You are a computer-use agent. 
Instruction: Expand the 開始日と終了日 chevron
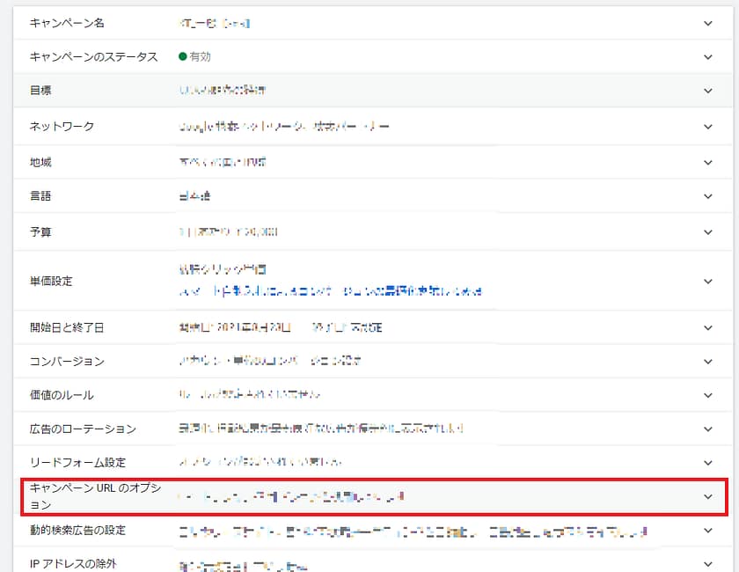pos(708,327)
